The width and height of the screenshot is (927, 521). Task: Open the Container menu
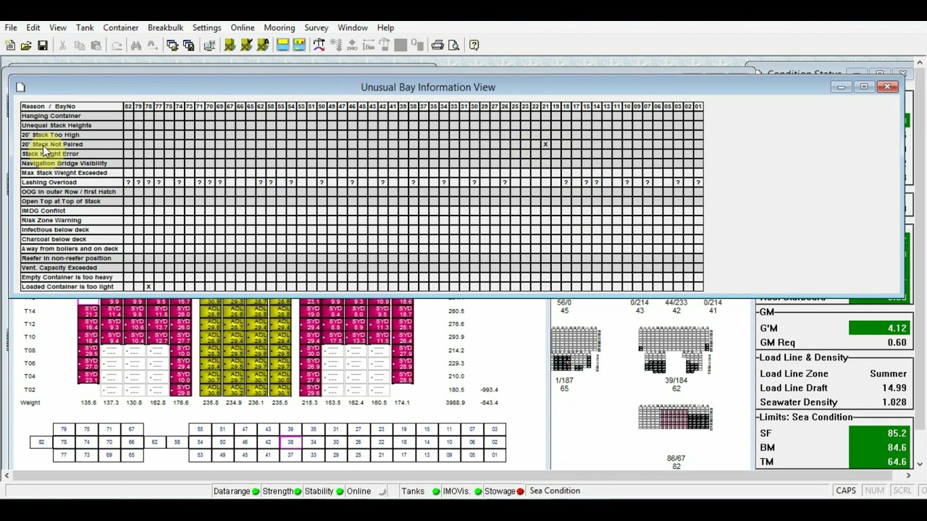[x=121, y=27]
